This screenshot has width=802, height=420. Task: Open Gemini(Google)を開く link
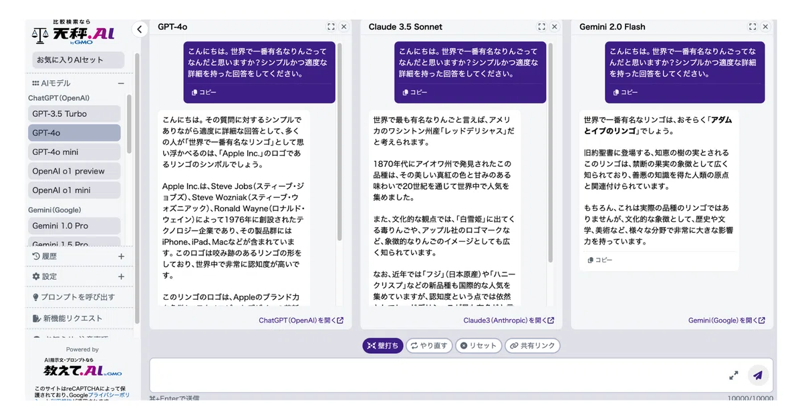[x=726, y=321]
